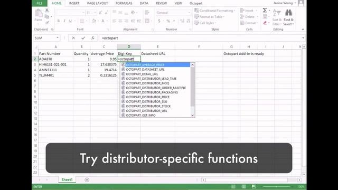The width and height of the screenshot is (338, 190).
Task: Click the Delete cells button
Action: 249,17
